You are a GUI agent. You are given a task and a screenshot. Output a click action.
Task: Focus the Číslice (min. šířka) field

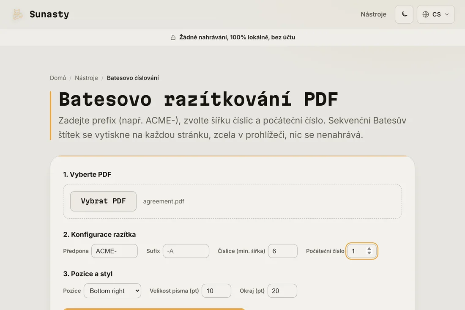pyautogui.click(x=283, y=251)
